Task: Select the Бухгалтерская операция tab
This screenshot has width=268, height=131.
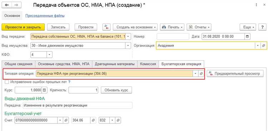Action: [181, 64]
